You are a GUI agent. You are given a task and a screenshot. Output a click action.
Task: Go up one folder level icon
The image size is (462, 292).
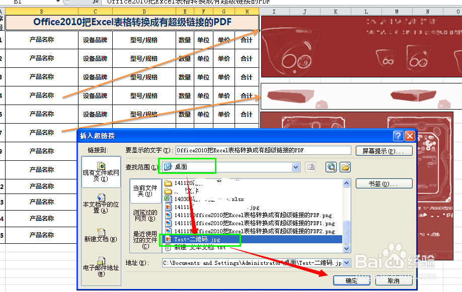click(311, 167)
